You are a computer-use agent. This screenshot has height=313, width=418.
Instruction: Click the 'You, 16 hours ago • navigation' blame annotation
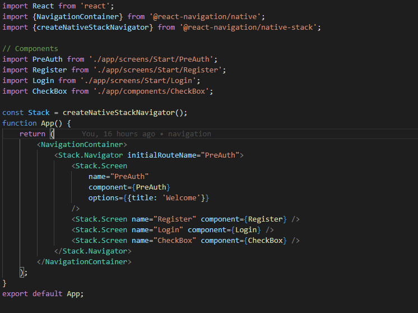(x=146, y=134)
